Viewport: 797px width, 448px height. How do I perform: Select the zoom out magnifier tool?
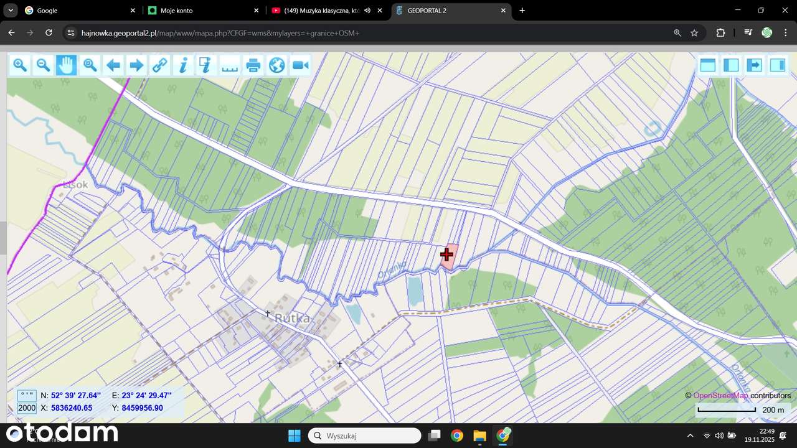click(x=43, y=65)
